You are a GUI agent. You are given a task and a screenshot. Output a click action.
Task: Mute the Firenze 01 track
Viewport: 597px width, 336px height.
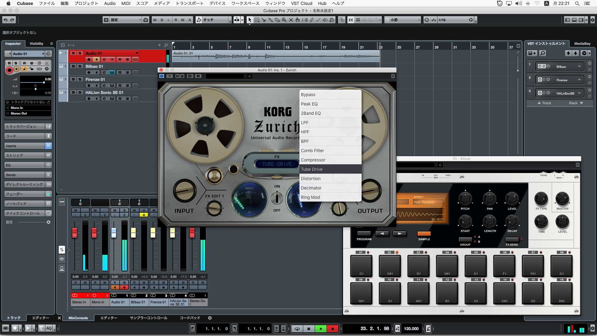pyautogui.click(x=73, y=79)
